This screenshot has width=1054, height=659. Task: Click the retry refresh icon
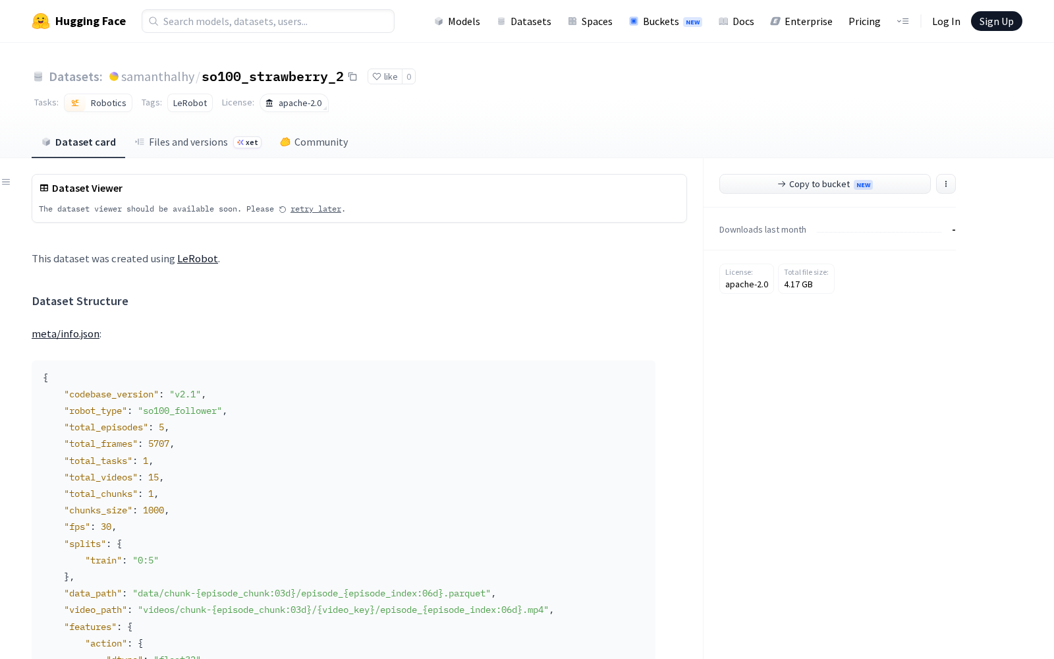point(283,210)
